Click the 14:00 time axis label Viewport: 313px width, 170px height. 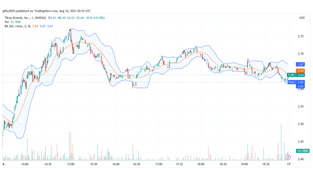point(25,164)
